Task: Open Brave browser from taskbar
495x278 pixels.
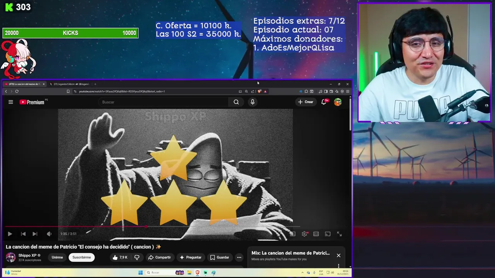Action: tap(198, 273)
